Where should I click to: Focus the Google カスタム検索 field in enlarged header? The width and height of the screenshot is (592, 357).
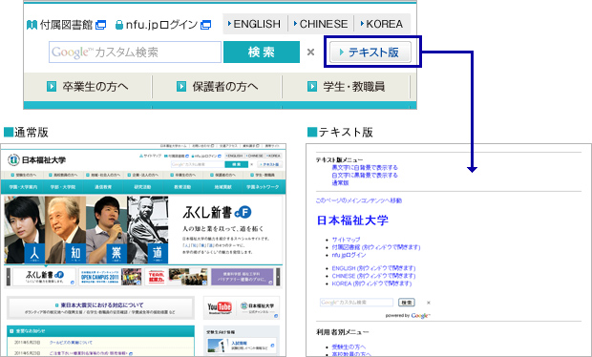135,52
